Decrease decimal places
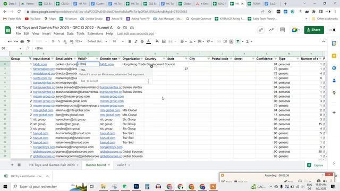340x191 pixels. tap(65, 41)
